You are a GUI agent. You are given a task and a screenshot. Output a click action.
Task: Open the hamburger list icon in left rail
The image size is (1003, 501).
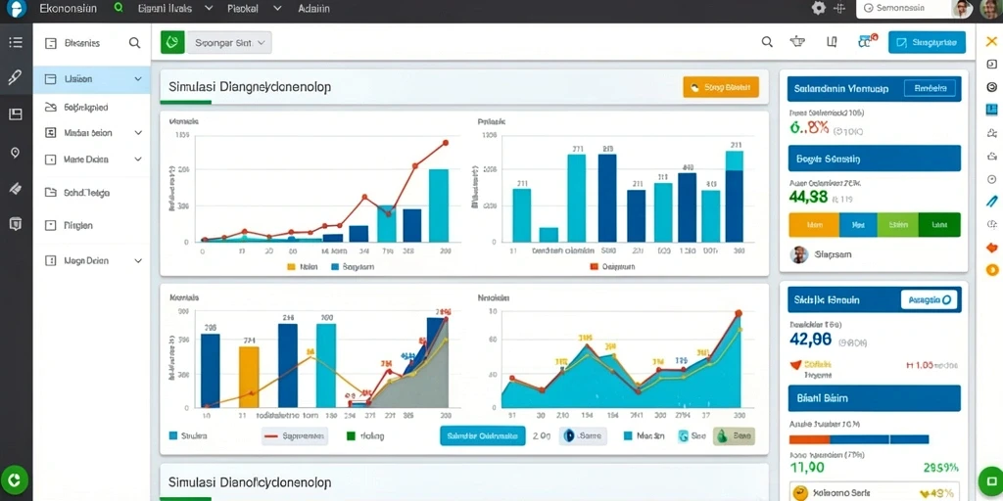point(16,43)
